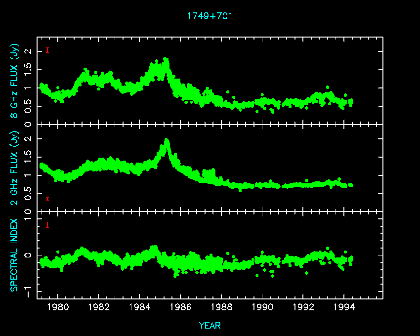Click the 8 GHz flux peak near 1985

[166, 60]
